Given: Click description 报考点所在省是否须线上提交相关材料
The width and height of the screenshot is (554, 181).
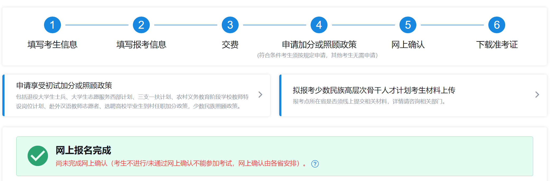Looking at the screenshot, I should tap(369, 101).
